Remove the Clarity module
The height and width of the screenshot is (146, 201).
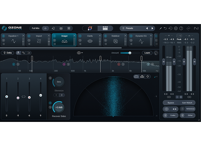click(x=100, y=36)
